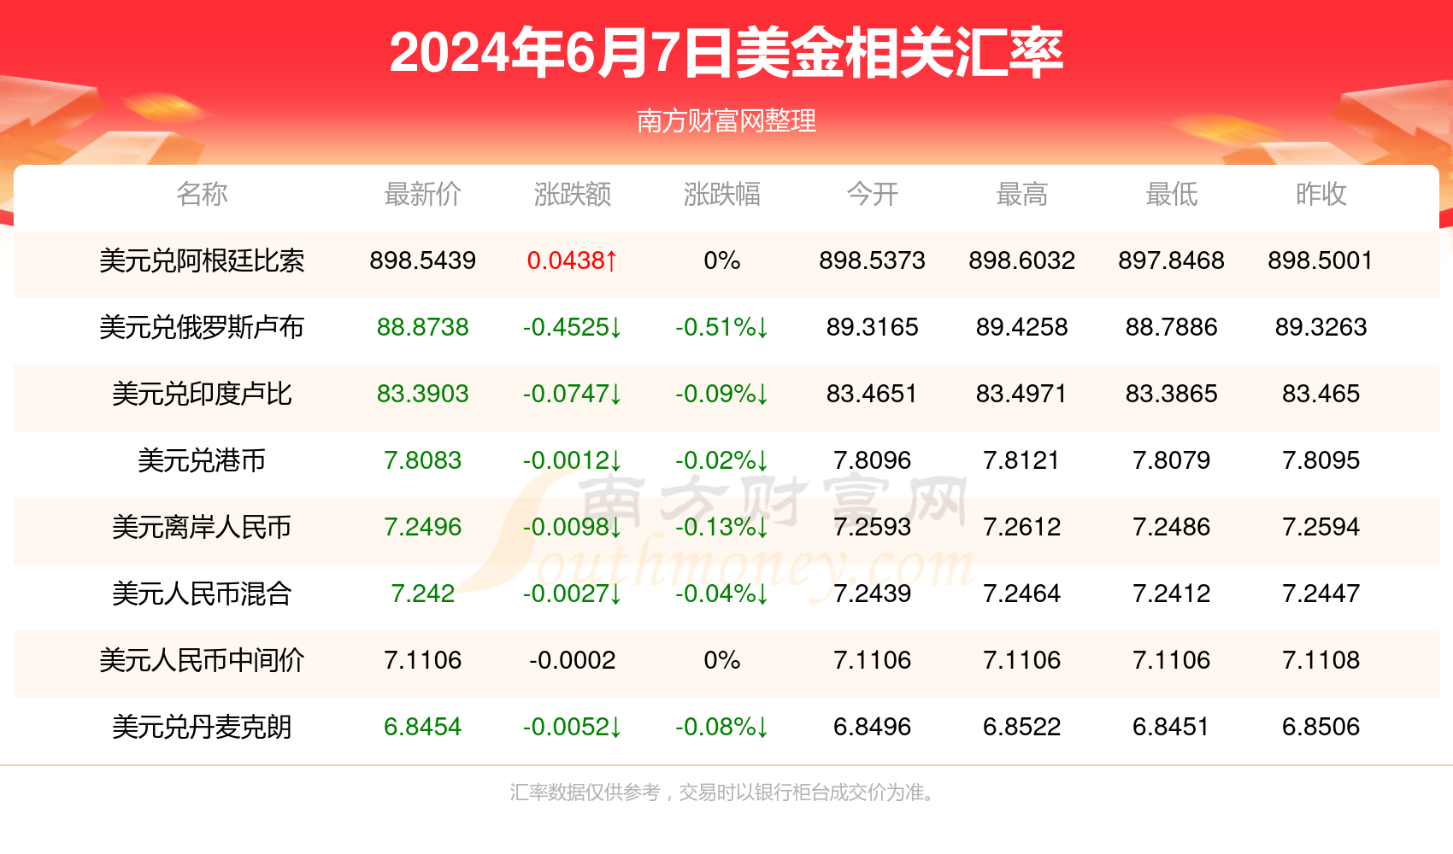
Task: Select the 涨跌幅 column header
Action: click(x=721, y=194)
